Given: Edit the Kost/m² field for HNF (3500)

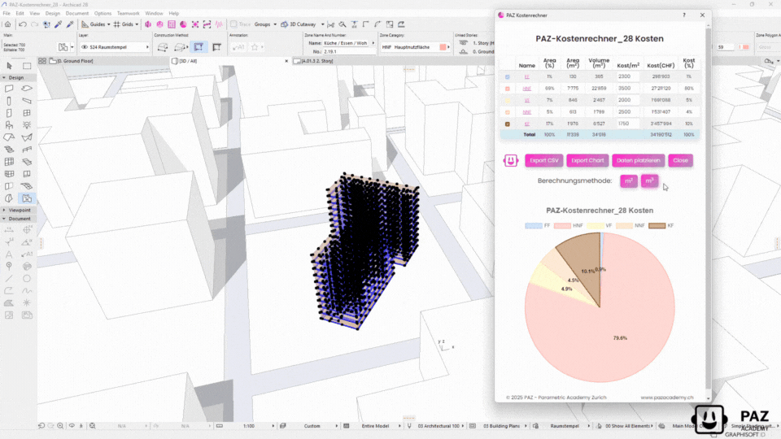Looking at the screenshot, I should 626,88.
